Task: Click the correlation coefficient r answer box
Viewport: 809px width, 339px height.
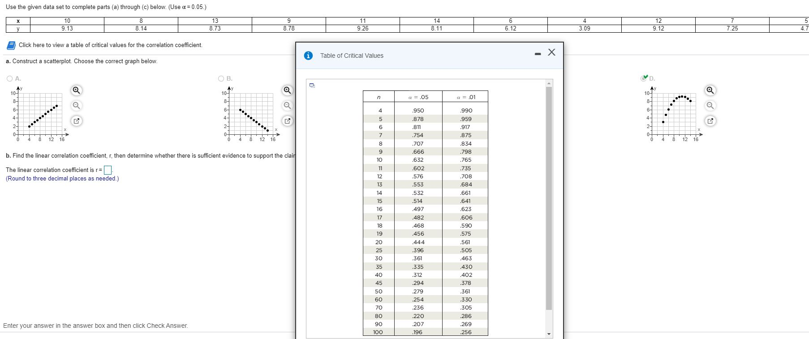Action: pos(108,170)
